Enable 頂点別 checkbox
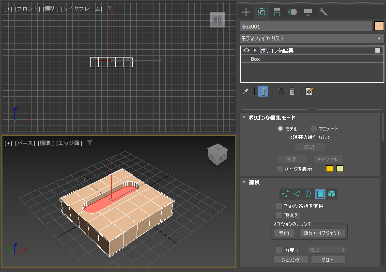Screen dimensions: 386x272 click(x=278, y=215)
